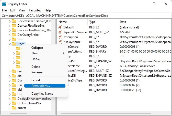The height and width of the screenshot is (116, 172).
Task: Open the Help menu
Action: click(48, 10)
